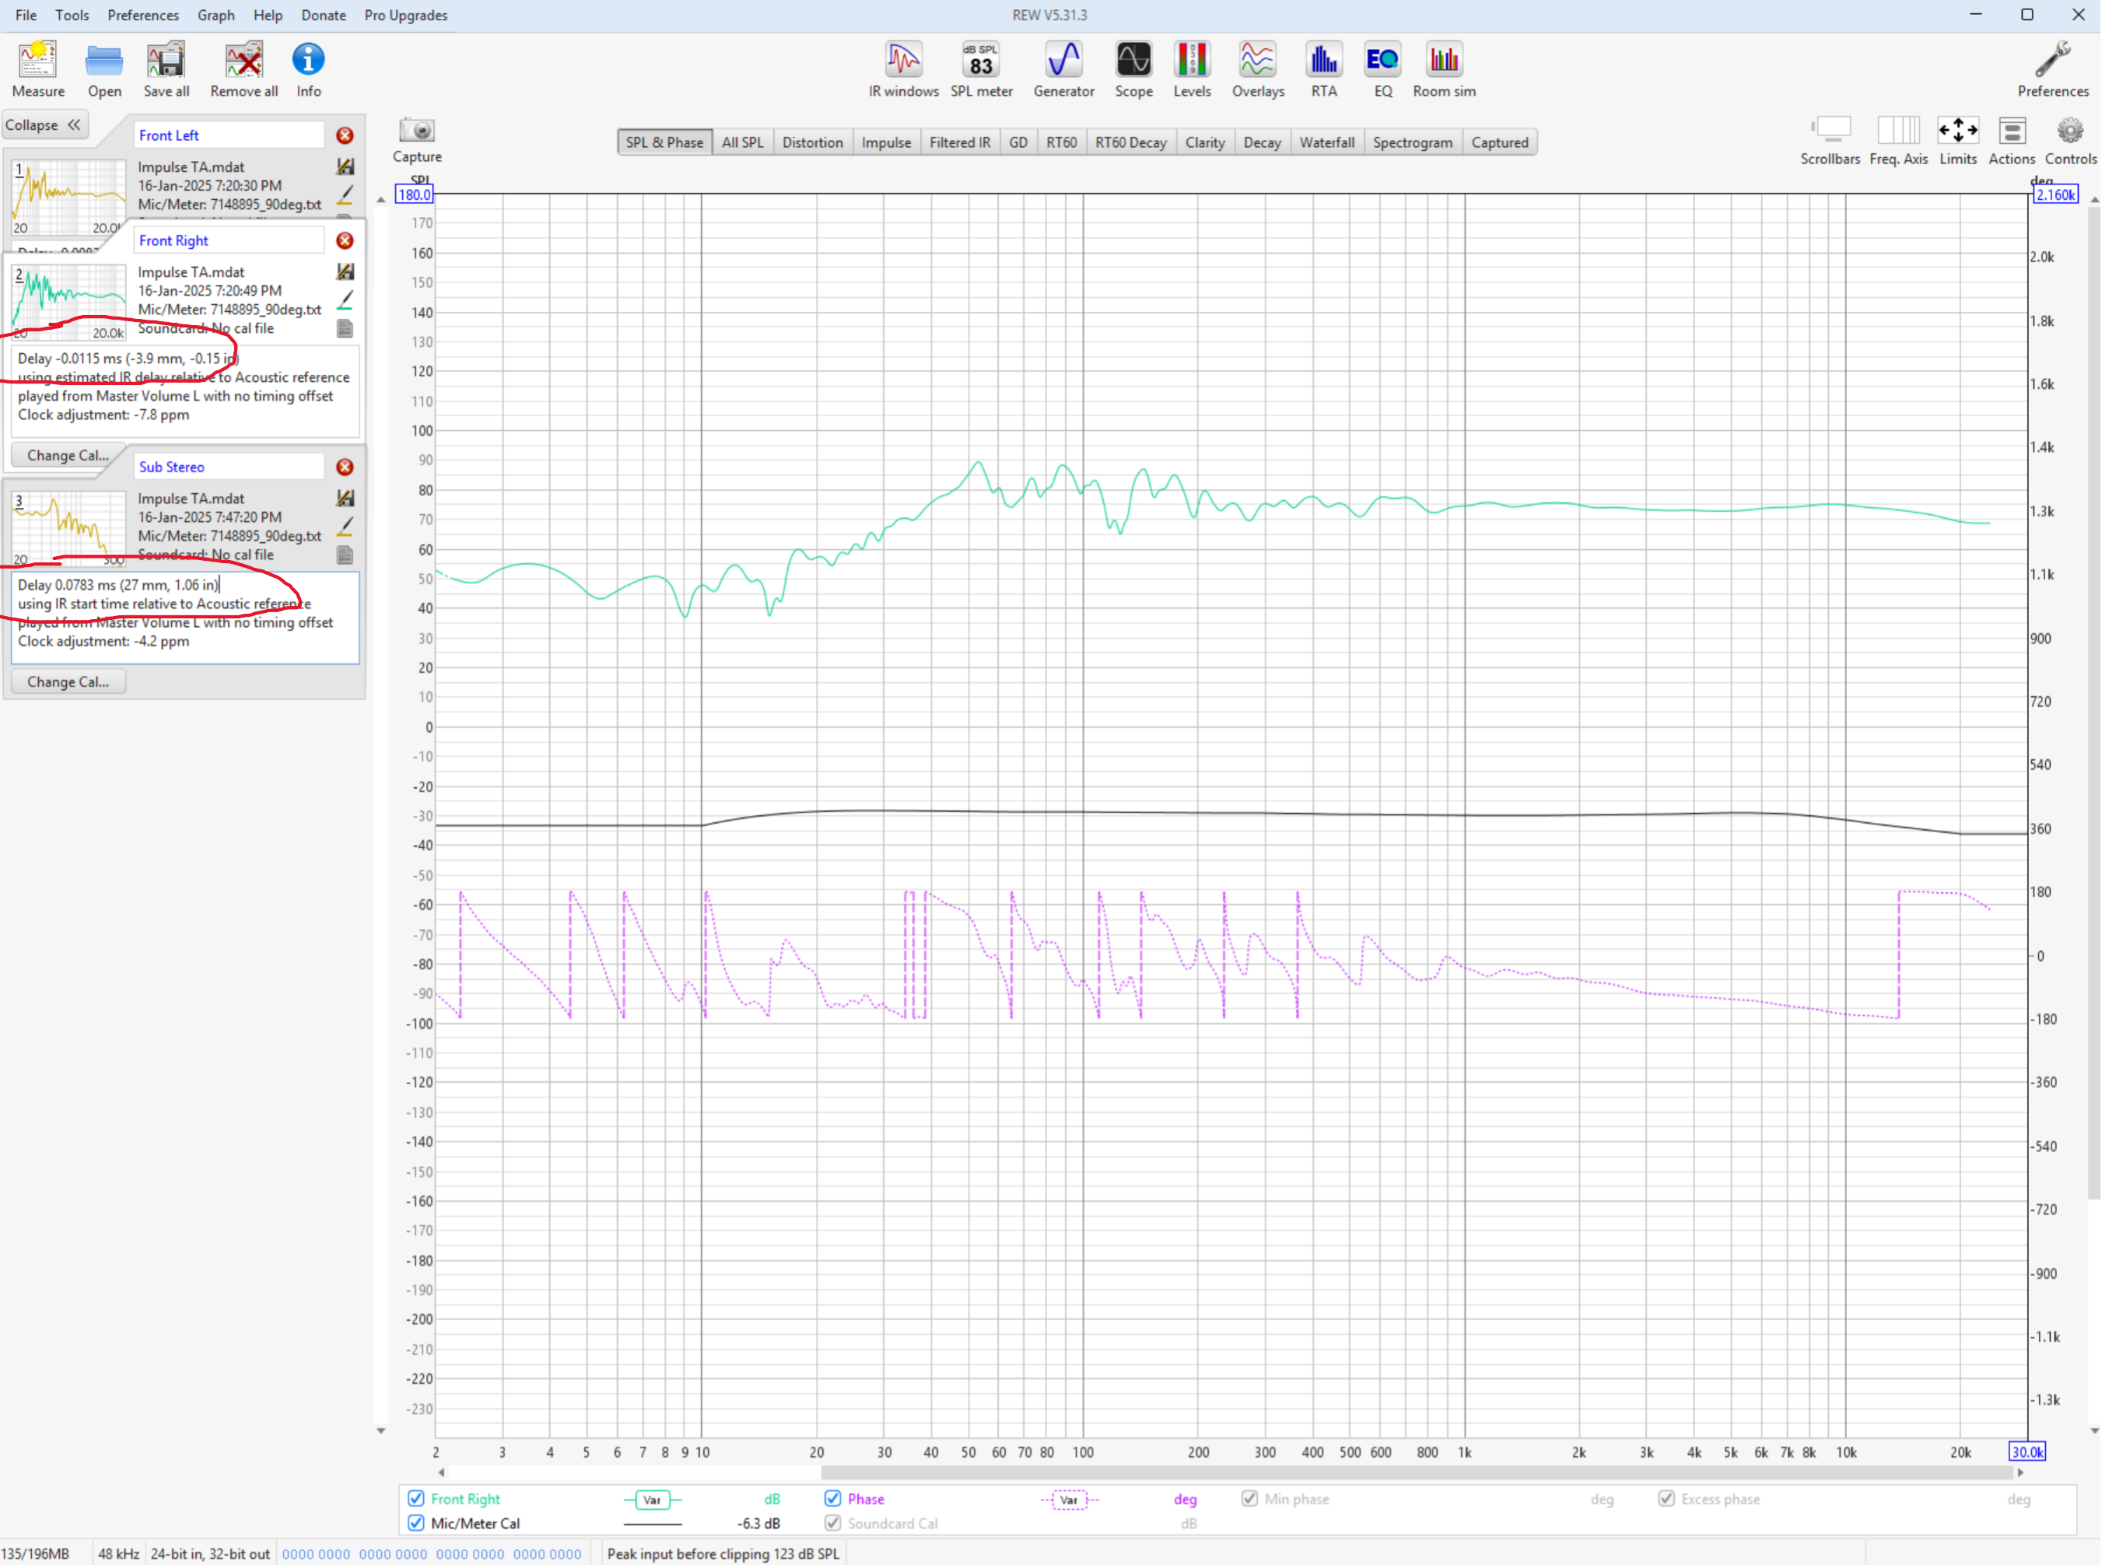The image size is (2102, 1565).
Task: Open the Preferences wrench icon
Action: 2051,69
